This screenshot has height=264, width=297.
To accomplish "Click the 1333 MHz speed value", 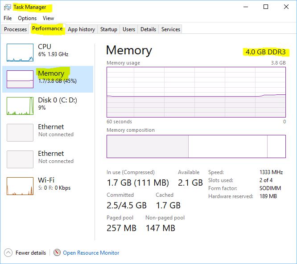I will coord(271,172).
